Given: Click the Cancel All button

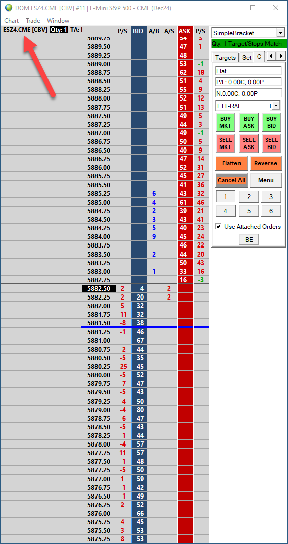Looking at the screenshot, I should pos(231,180).
